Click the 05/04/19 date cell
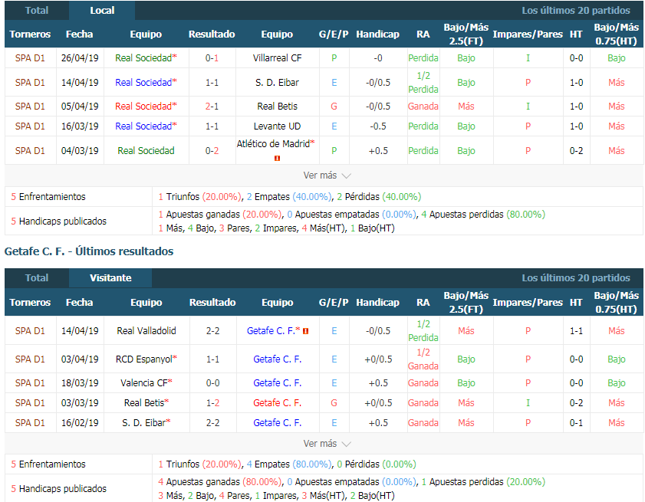645x502 pixels. [80, 106]
